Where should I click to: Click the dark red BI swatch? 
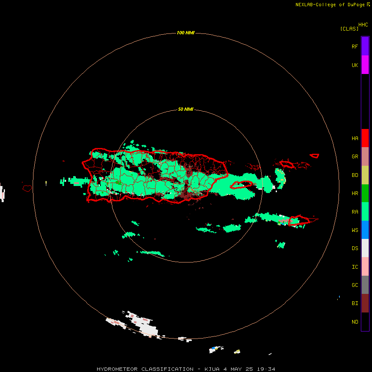365,303
